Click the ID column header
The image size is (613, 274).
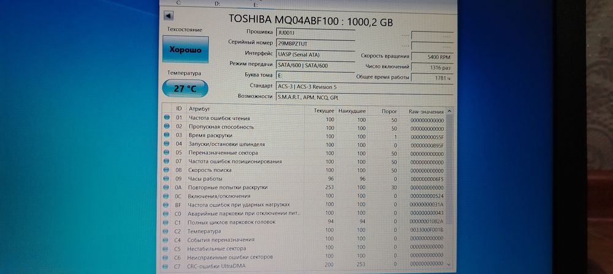pos(179,108)
